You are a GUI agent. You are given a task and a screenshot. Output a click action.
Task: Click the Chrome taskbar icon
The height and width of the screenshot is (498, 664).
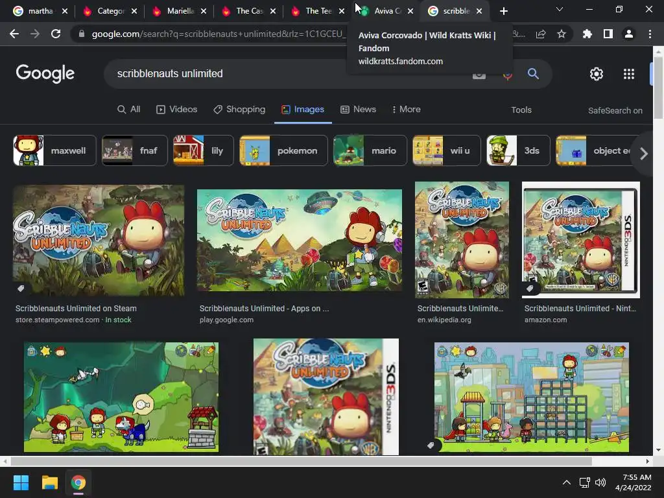click(78, 482)
